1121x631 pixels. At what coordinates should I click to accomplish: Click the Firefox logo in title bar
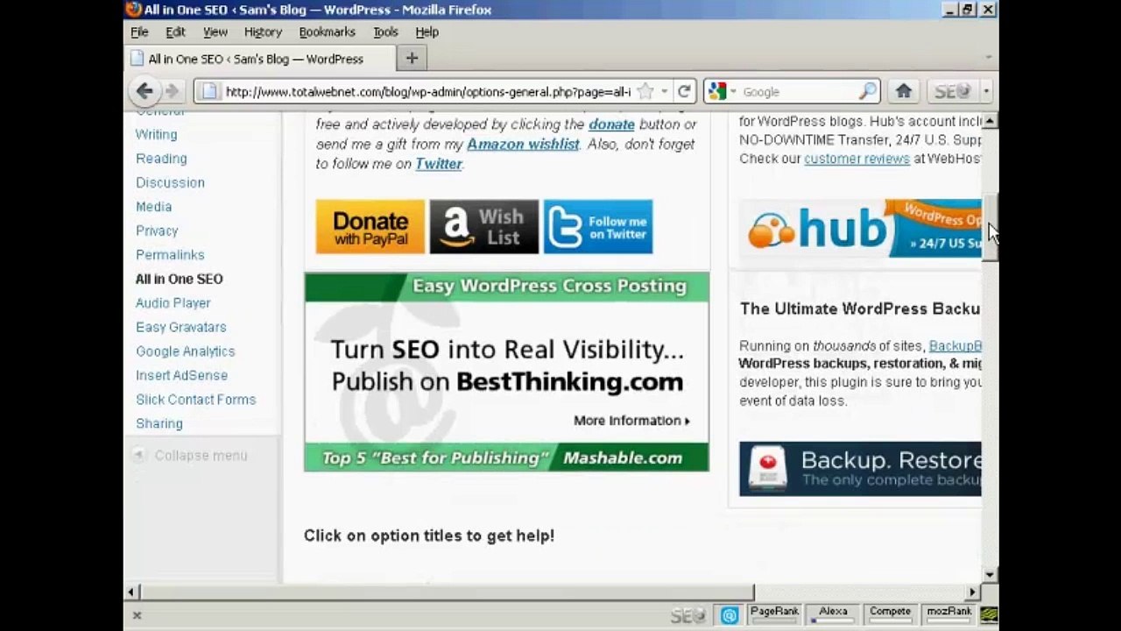(133, 10)
